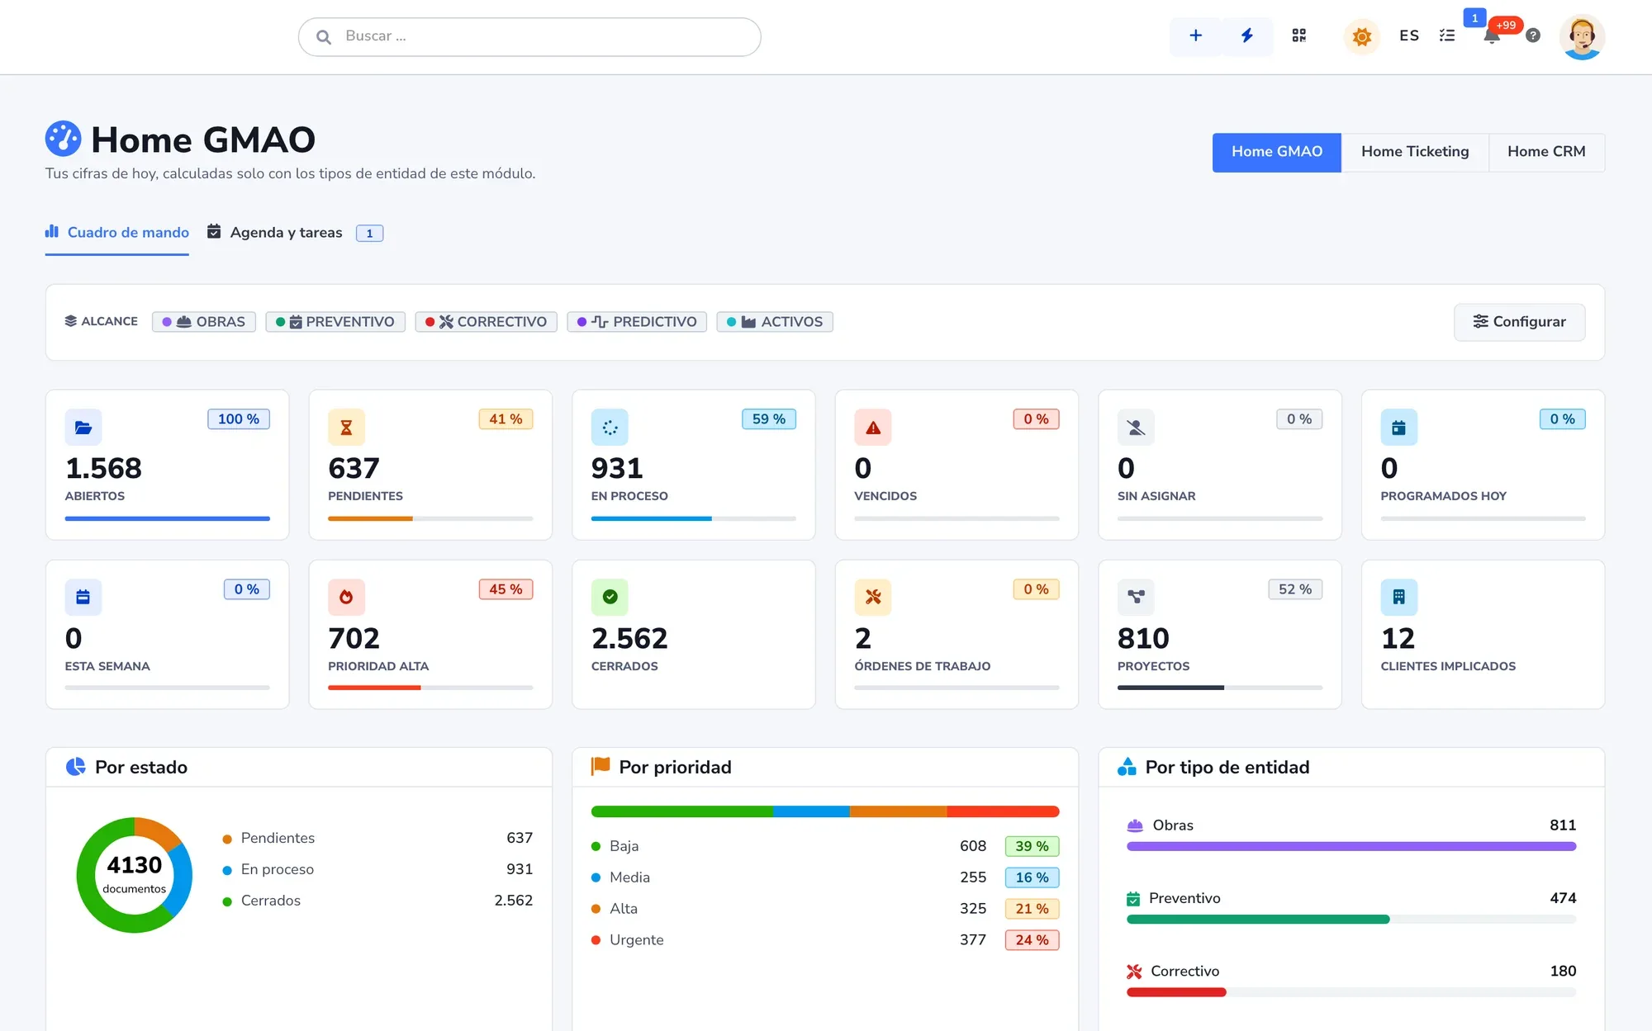Screen dimensions: 1652x1031
Task: Open the lightning quick actions icon
Action: click(1247, 36)
